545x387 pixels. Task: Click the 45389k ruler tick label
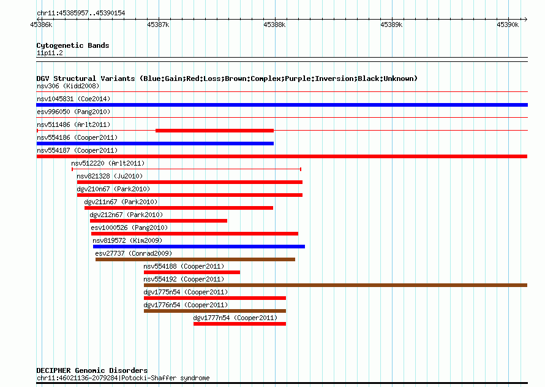click(391, 25)
